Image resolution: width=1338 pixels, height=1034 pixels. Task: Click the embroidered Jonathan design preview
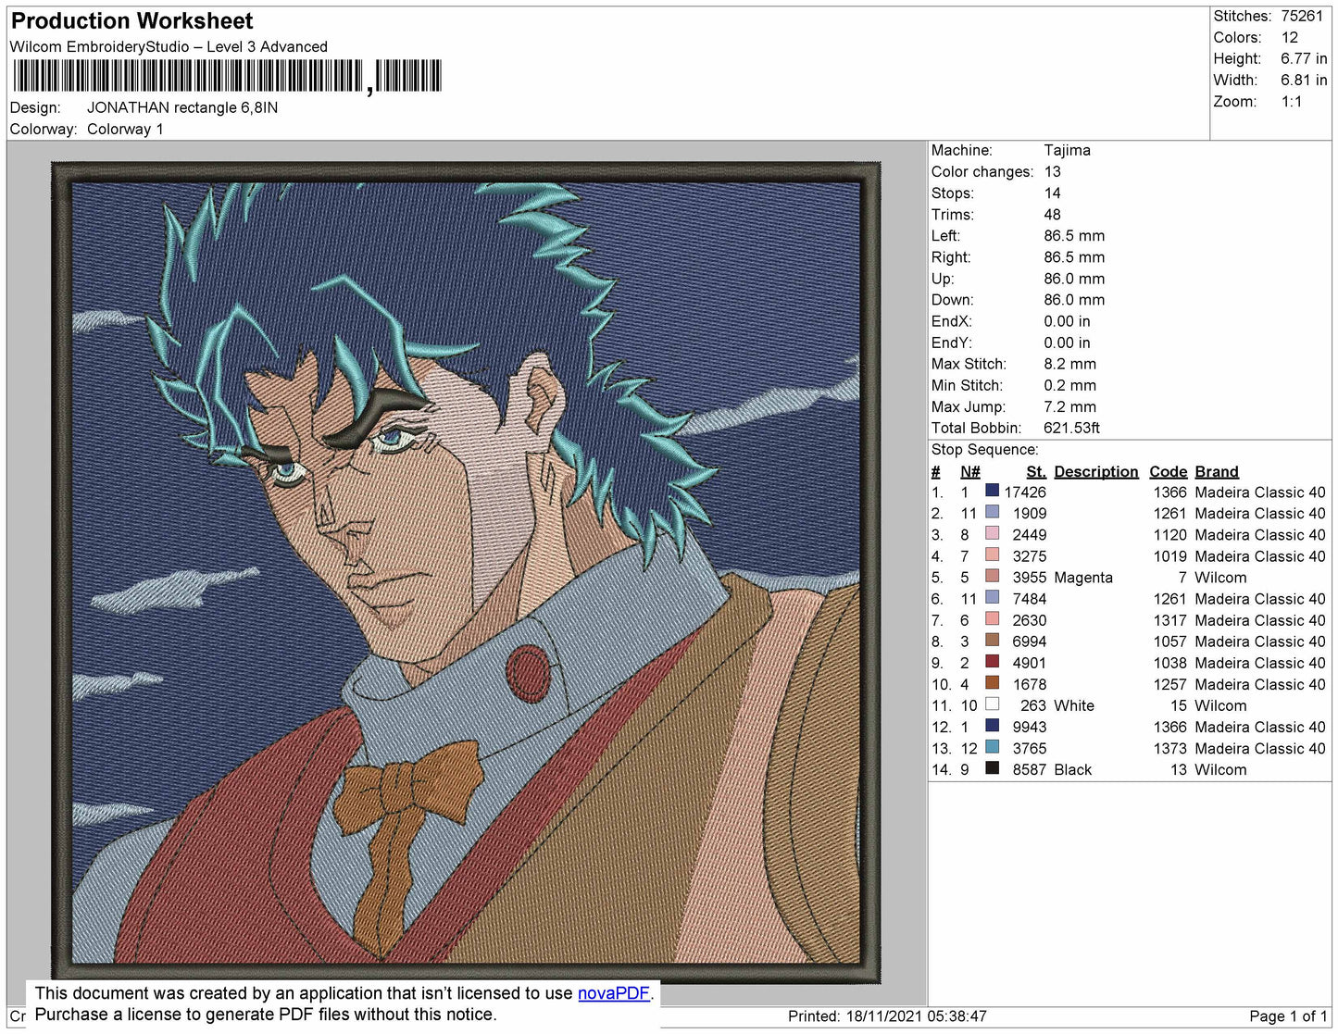click(x=466, y=572)
